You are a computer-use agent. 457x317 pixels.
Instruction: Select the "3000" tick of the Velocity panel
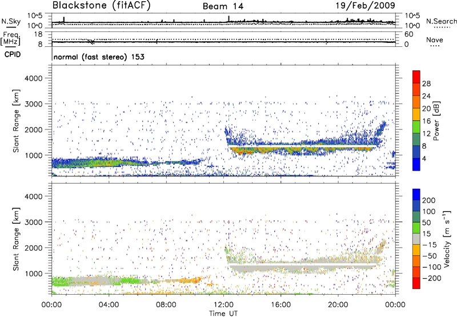(x=33, y=222)
